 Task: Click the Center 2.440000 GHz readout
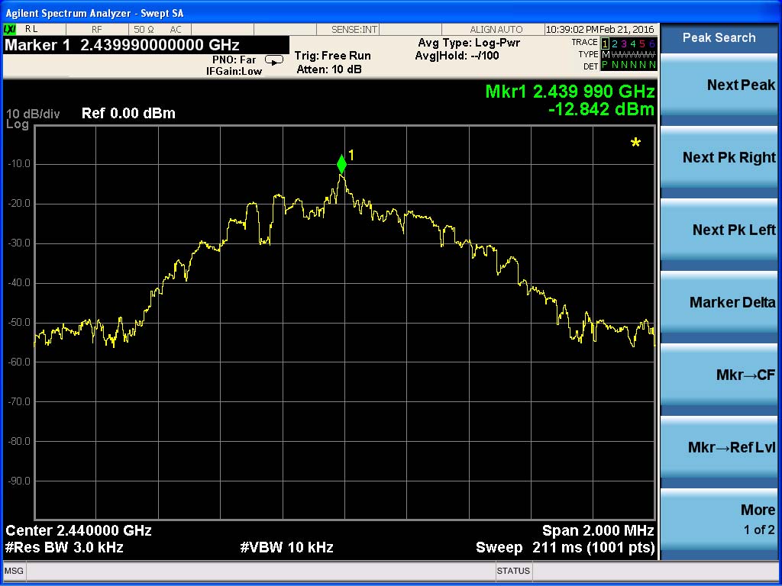(79, 530)
